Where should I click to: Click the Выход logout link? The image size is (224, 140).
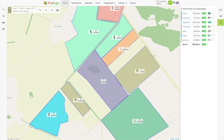coord(133,3)
